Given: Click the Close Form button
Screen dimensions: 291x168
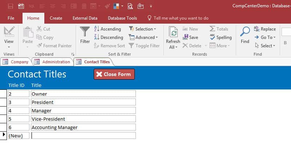Looking at the screenshot, I should (x=114, y=74).
